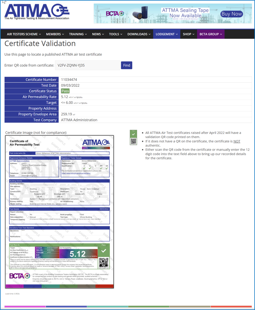Click the white checkmark Pass icon on certificate
Image resolution: width=255 pixels, height=310 pixels.
click(104, 251)
